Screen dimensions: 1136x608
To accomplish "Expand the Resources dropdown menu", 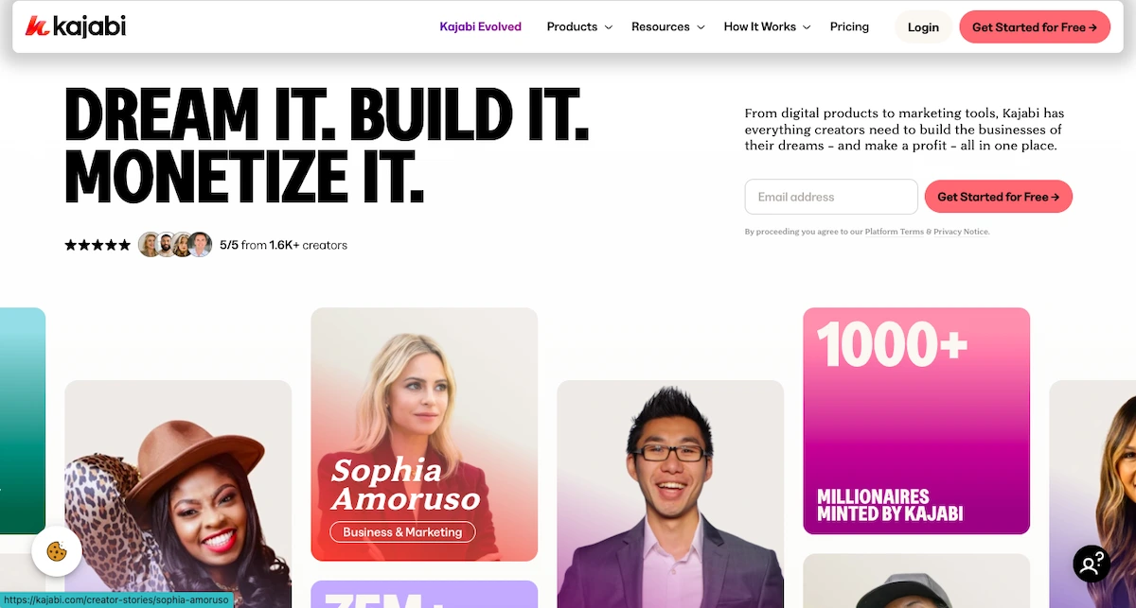I will coord(668,26).
